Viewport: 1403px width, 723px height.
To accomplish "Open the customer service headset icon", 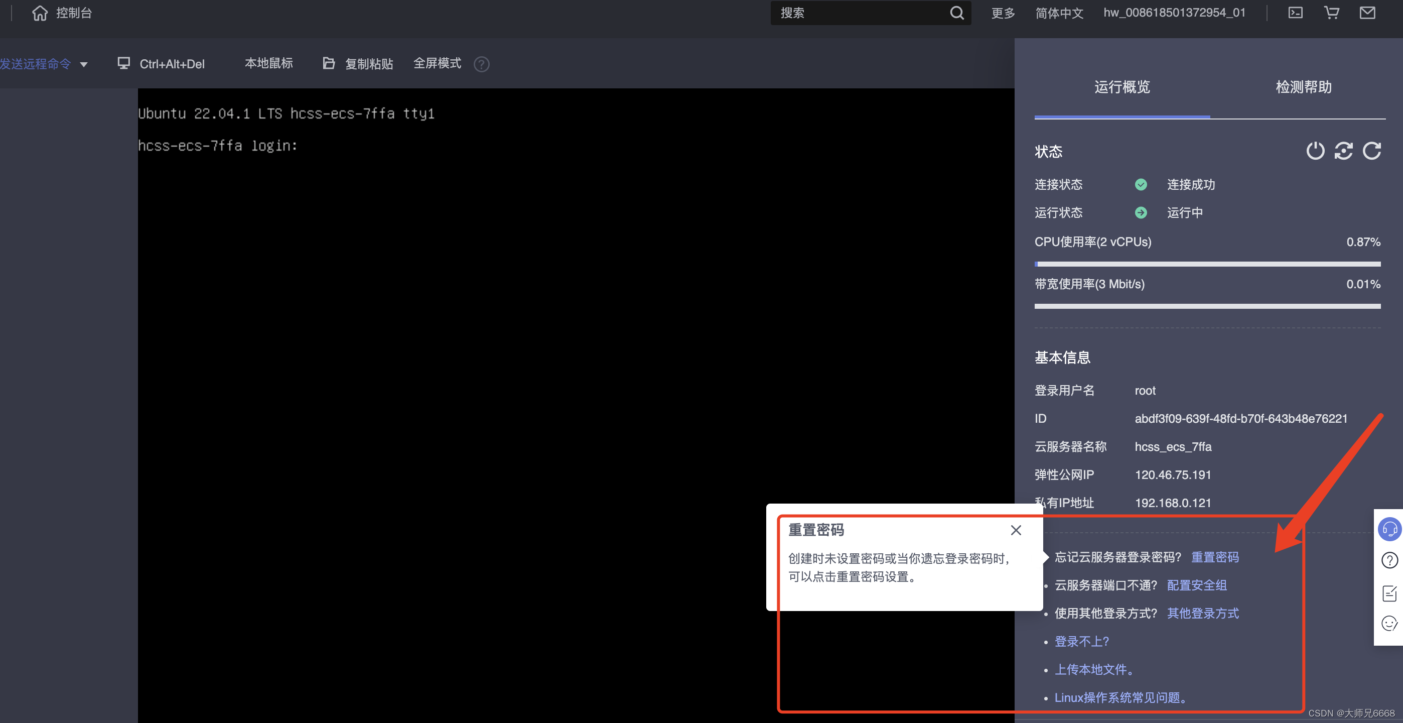I will tap(1389, 529).
